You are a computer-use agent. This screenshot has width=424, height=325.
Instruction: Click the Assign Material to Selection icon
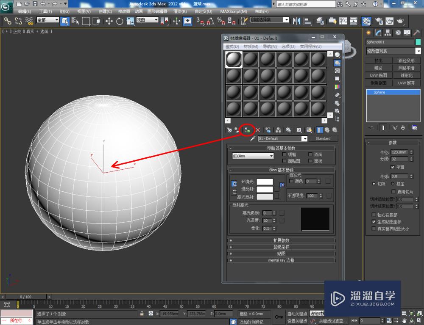pos(247,130)
